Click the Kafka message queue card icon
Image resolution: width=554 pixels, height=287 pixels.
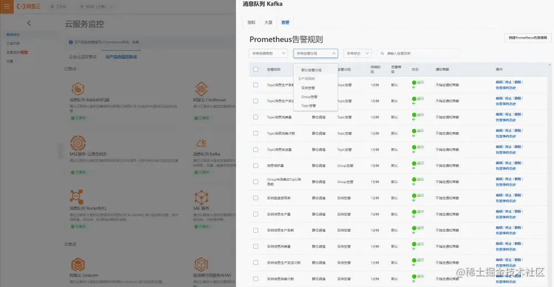coord(201,143)
